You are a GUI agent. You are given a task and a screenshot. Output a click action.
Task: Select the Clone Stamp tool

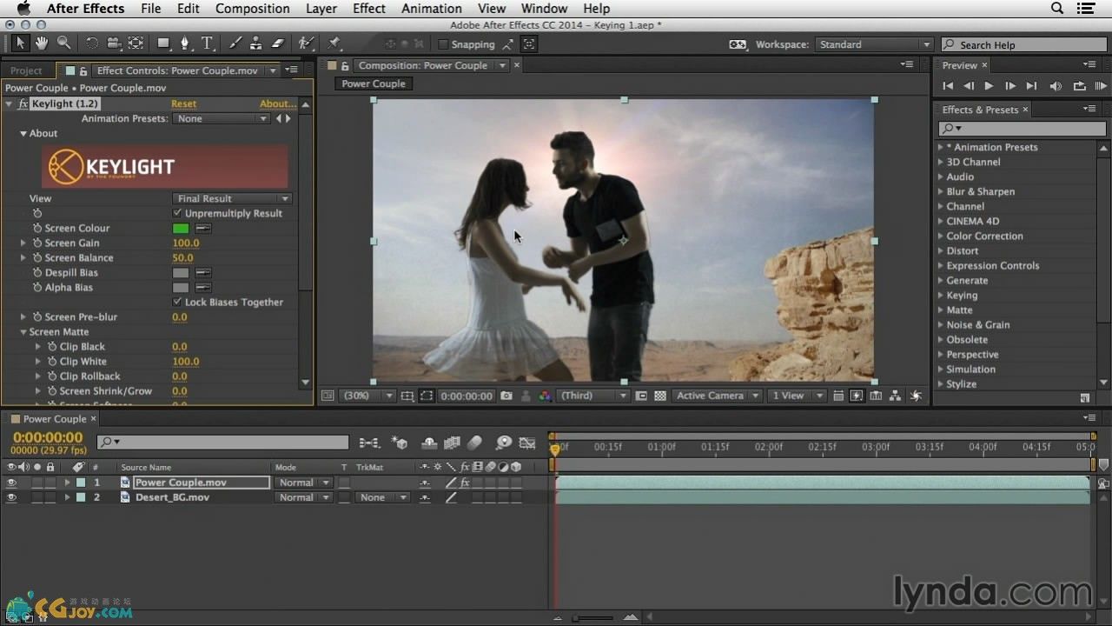click(x=255, y=43)
